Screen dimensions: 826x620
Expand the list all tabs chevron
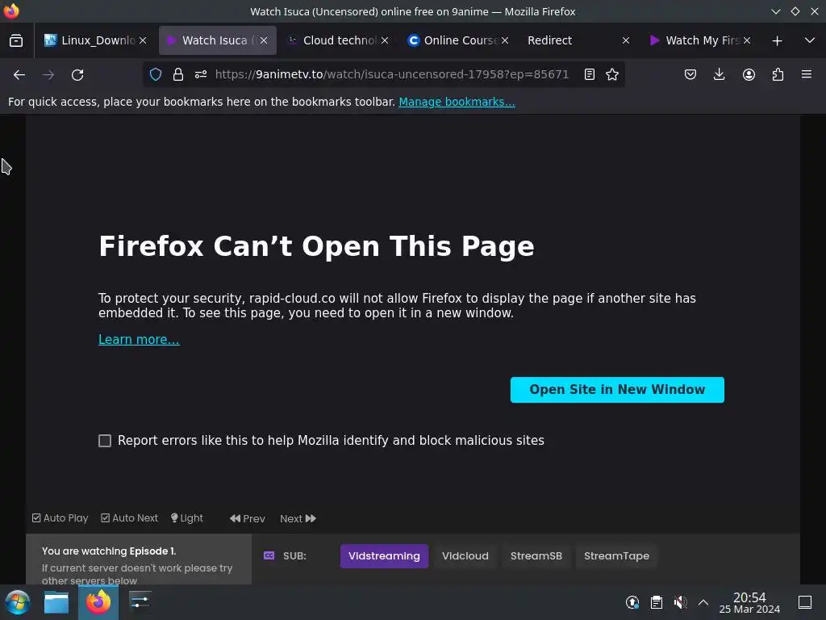810,40
